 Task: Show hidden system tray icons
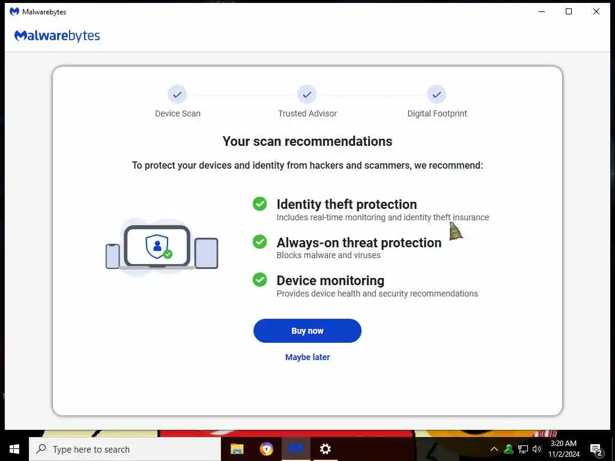[494, 449]
